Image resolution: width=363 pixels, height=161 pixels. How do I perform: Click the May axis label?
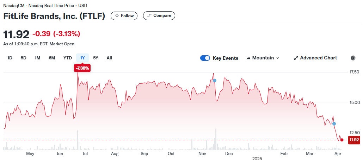tap(30, 154)
